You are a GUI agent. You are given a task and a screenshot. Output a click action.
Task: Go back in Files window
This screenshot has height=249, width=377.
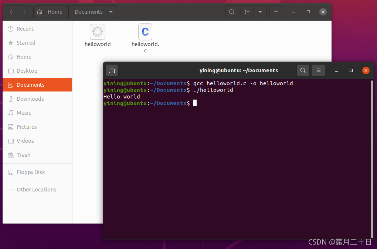pyautogui.click(x=11, y=12)
